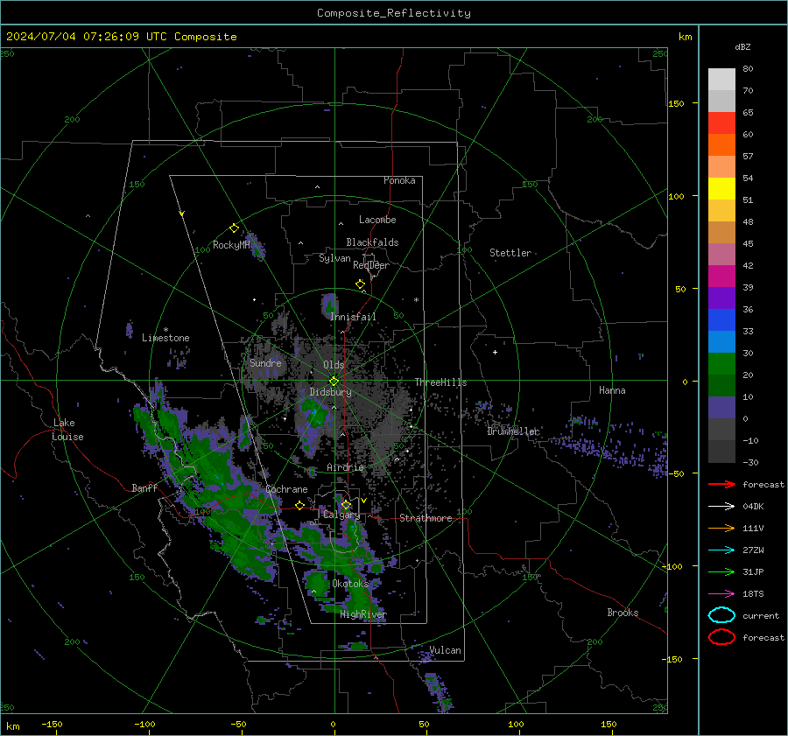The image size is (788, 736).
Task: Click the Composite_Reflectivity title
Action: pos(394,13)
